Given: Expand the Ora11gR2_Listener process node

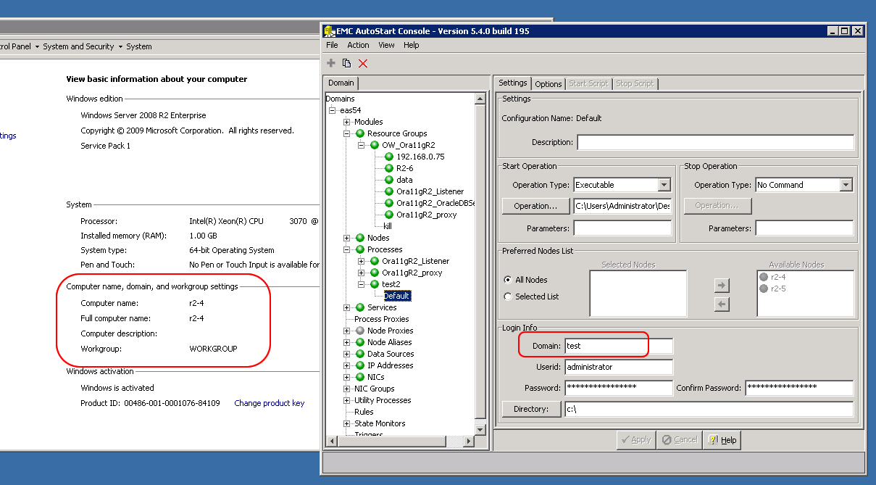Looking at the screenshot, I should click(x=362, y=261).
